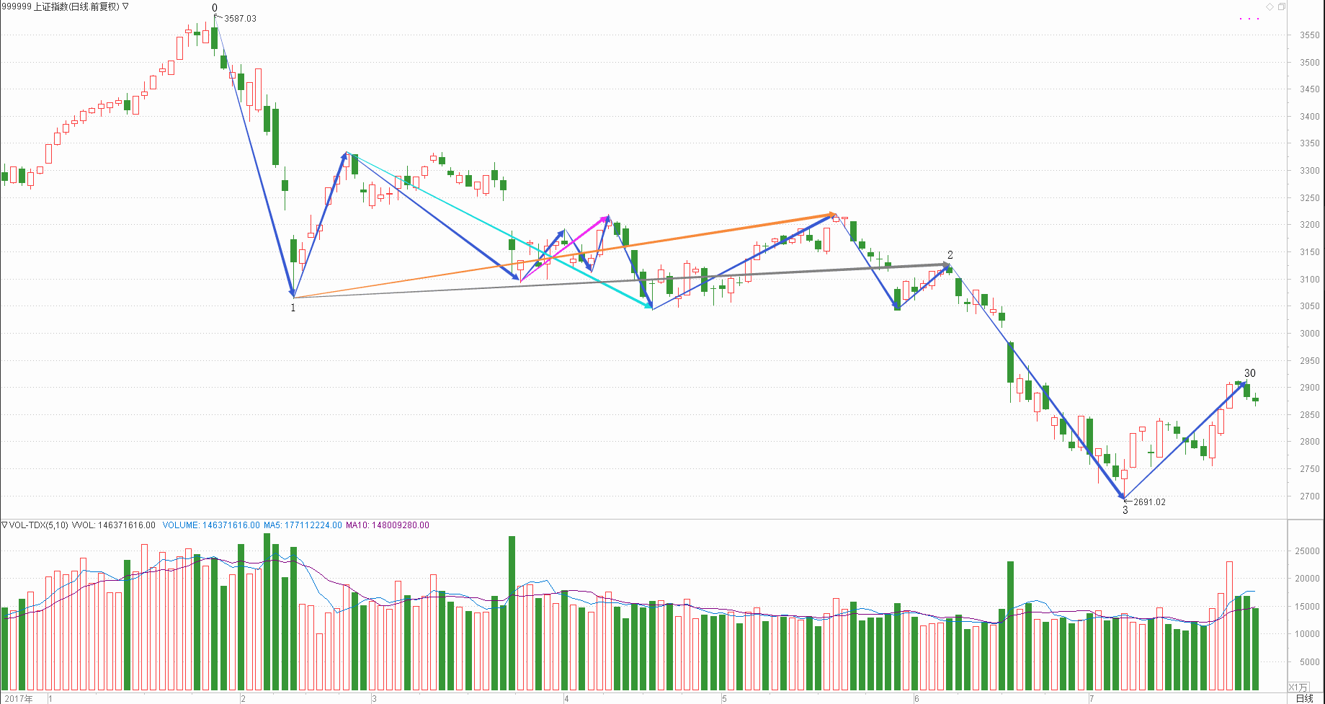Click the 2017年 label on time axis
This screenshot has width=1325, height=704.
pos(19,699)
